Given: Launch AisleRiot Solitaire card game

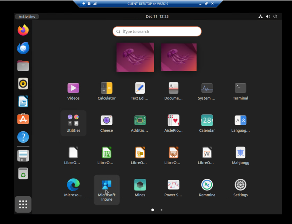Looking at the screenshot, I should click(173, 123).
